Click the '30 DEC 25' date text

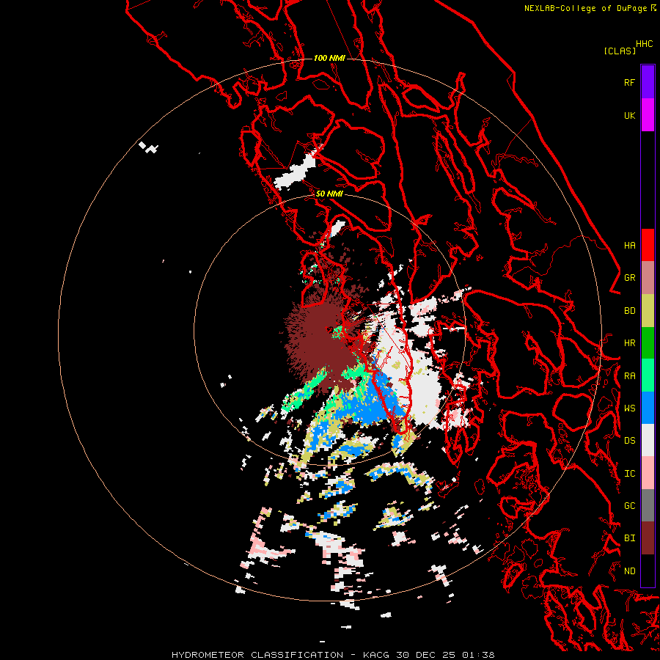[x=427, y=655]
